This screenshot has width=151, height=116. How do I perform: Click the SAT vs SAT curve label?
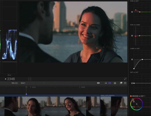[134, 72]
